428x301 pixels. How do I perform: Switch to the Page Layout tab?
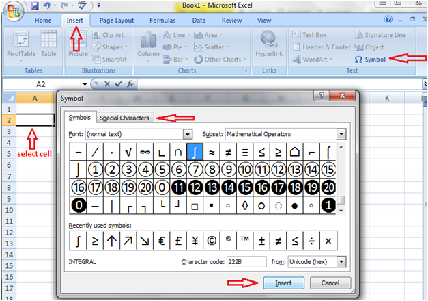pos(117,21)
